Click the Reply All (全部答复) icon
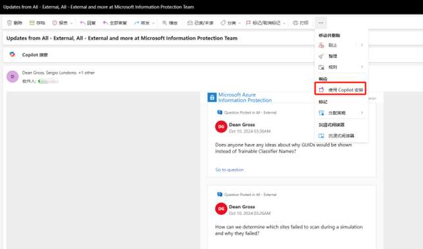423x249 pixels. tap(105, 23)
